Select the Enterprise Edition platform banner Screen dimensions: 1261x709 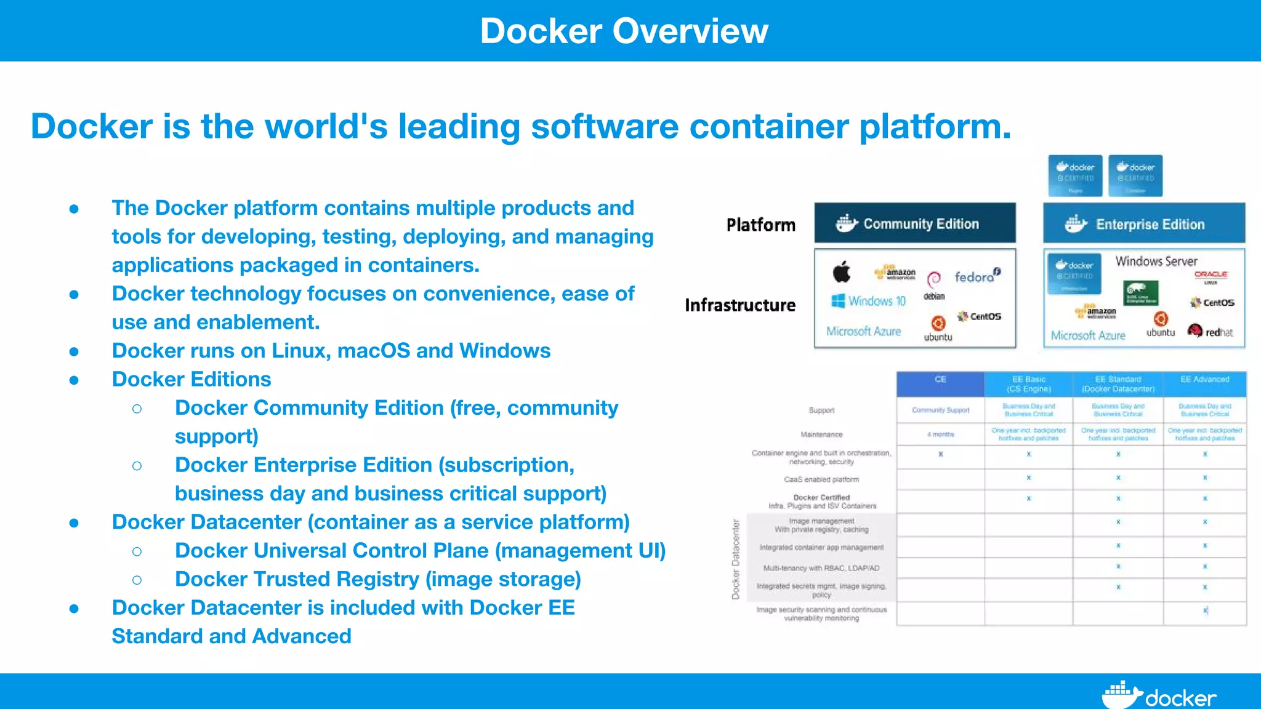(x=1143, y=224)
